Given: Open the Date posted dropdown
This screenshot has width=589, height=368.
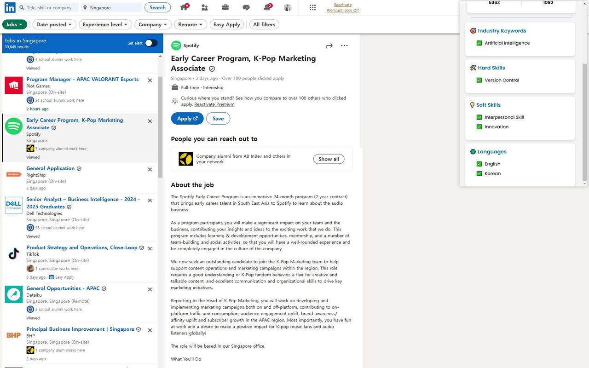Looking at the screenshot, I should coord(54,24).
